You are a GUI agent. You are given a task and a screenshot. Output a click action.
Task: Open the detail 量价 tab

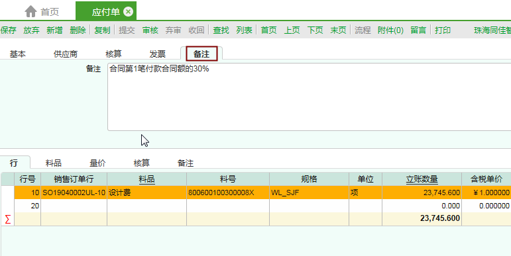tap(97, 163)
